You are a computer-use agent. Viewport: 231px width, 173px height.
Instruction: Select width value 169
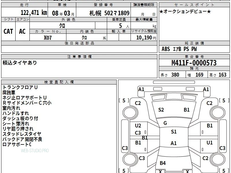(x=199, y=75)
